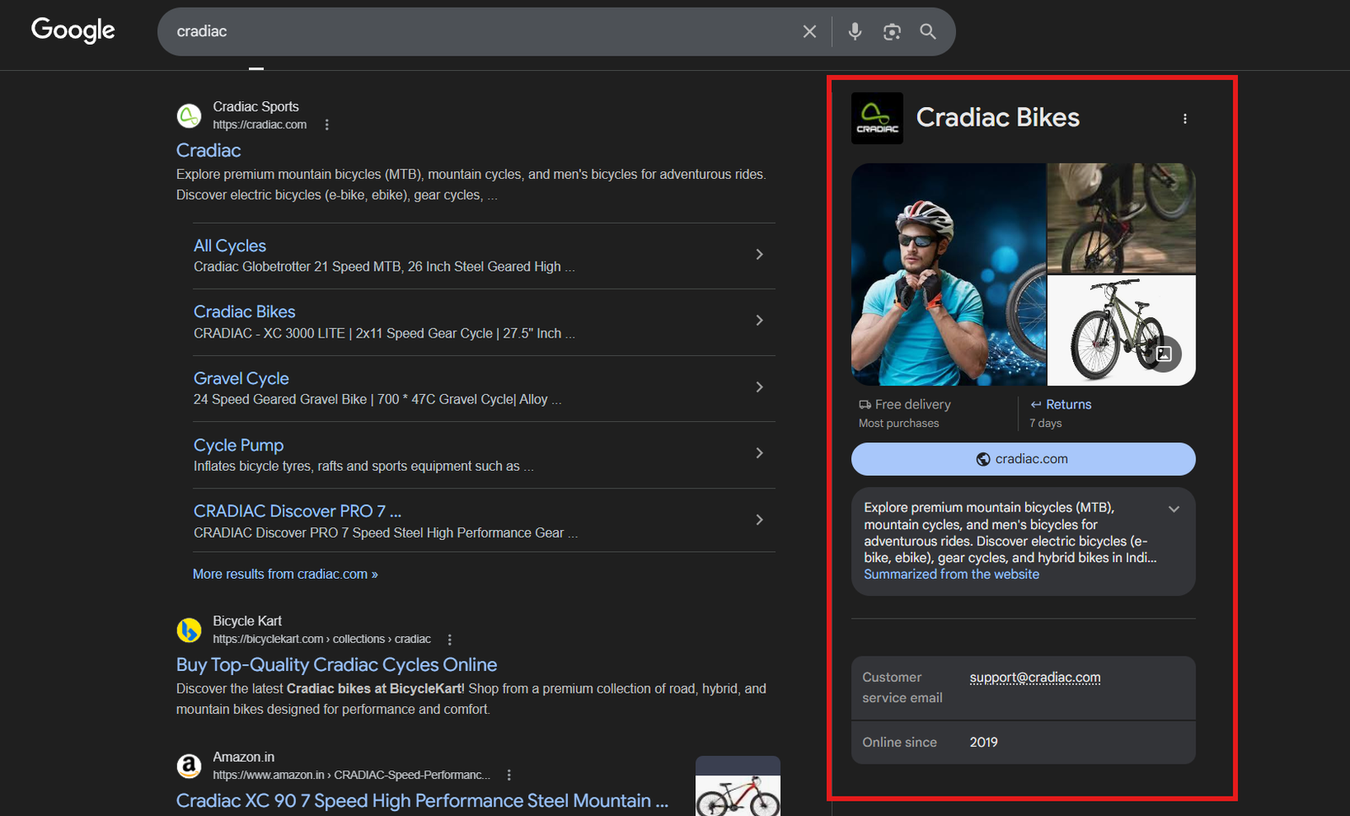Image resolution: width=1350 pixels, height=816 pixels.
Task: Clear the search box text
Action: (x=809, y=32)
